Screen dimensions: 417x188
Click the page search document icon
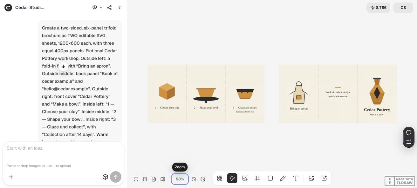pos(154,179)
